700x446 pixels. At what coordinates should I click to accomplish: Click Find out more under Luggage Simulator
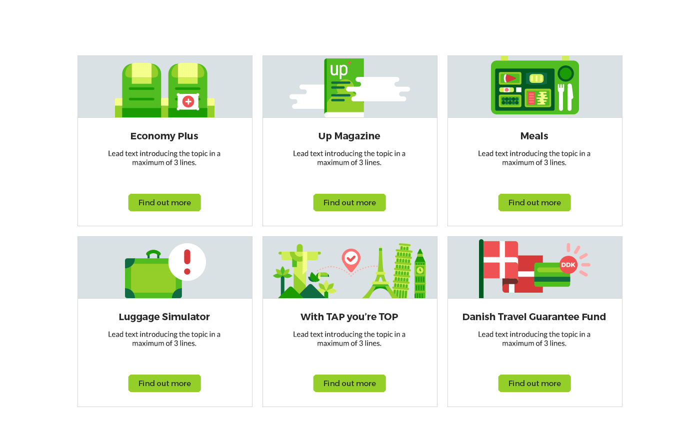pyautogui.click(x=164, y=383)
